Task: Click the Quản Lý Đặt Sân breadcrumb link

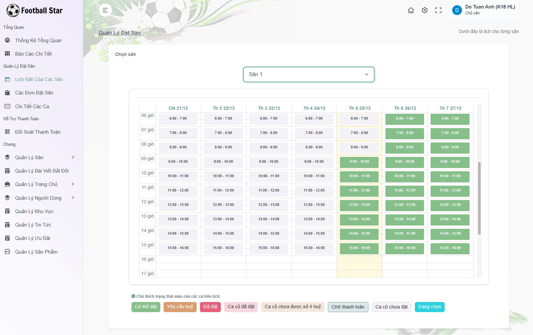Action: (119, 33)
